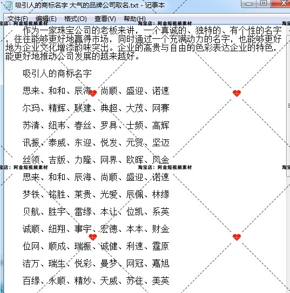Screen dimensions: 290x293
Task: Click the word 精辉
Action: click(x=57, y=108)
